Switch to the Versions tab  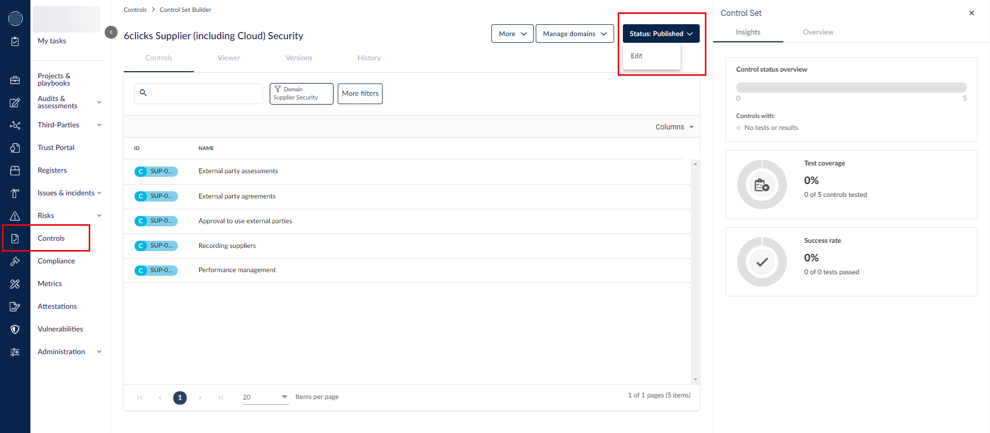tap(299, 58)
